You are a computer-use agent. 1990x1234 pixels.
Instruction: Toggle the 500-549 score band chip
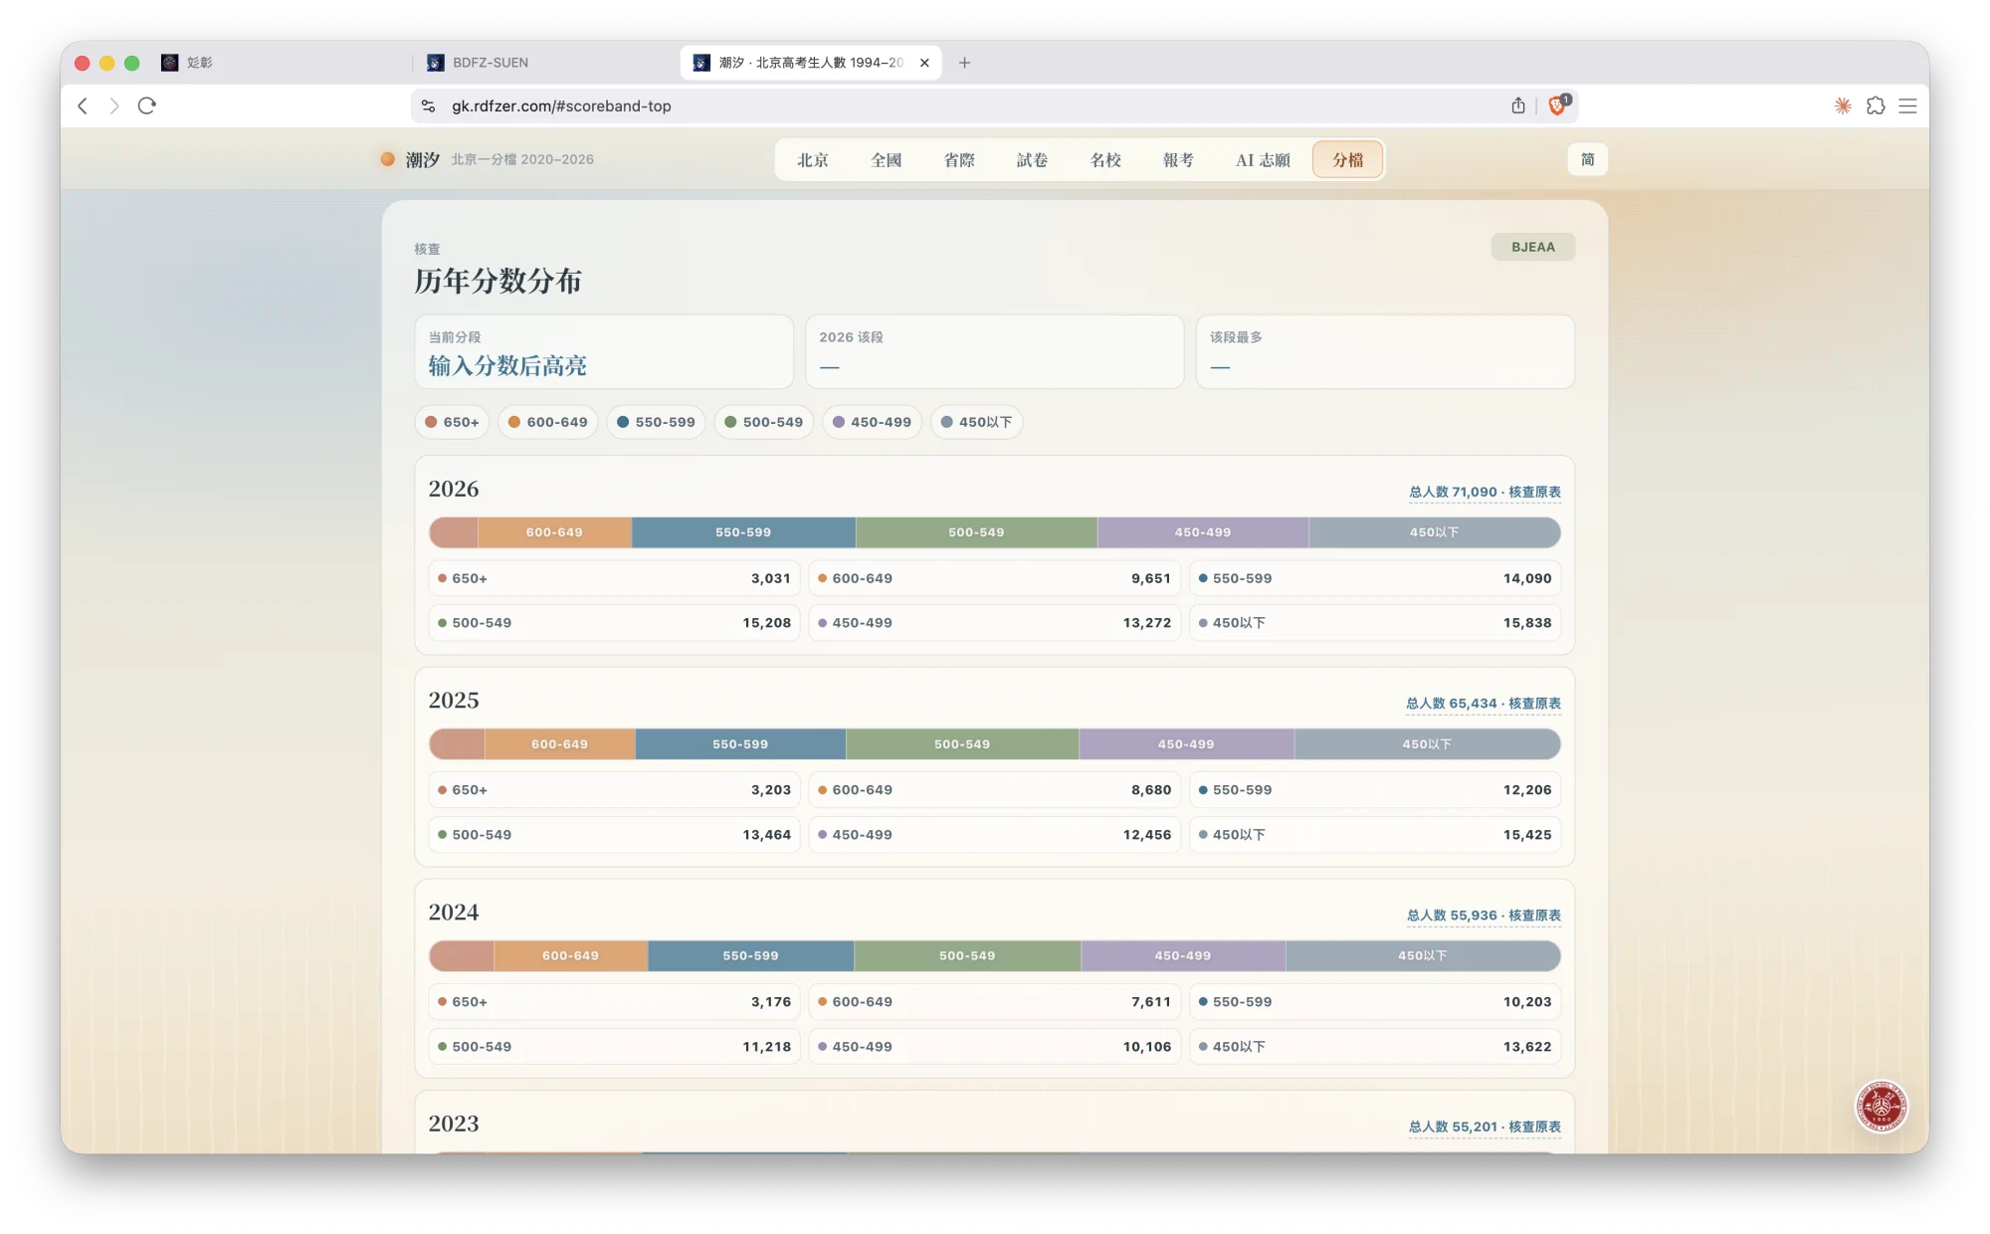click(764, 422)
